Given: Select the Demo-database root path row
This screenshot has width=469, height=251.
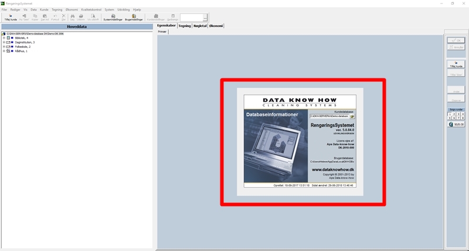Looking at the screenshot, I should pos(35,34).
